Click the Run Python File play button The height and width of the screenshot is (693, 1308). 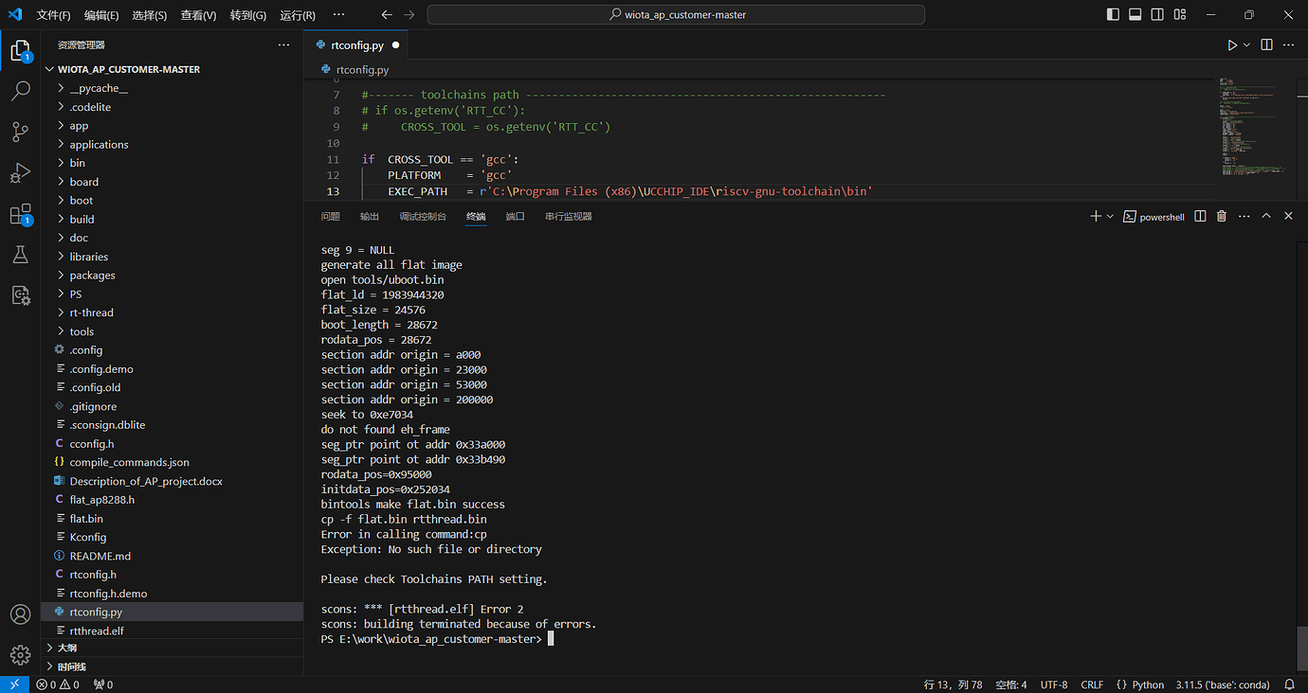[x=1232, y=44]
